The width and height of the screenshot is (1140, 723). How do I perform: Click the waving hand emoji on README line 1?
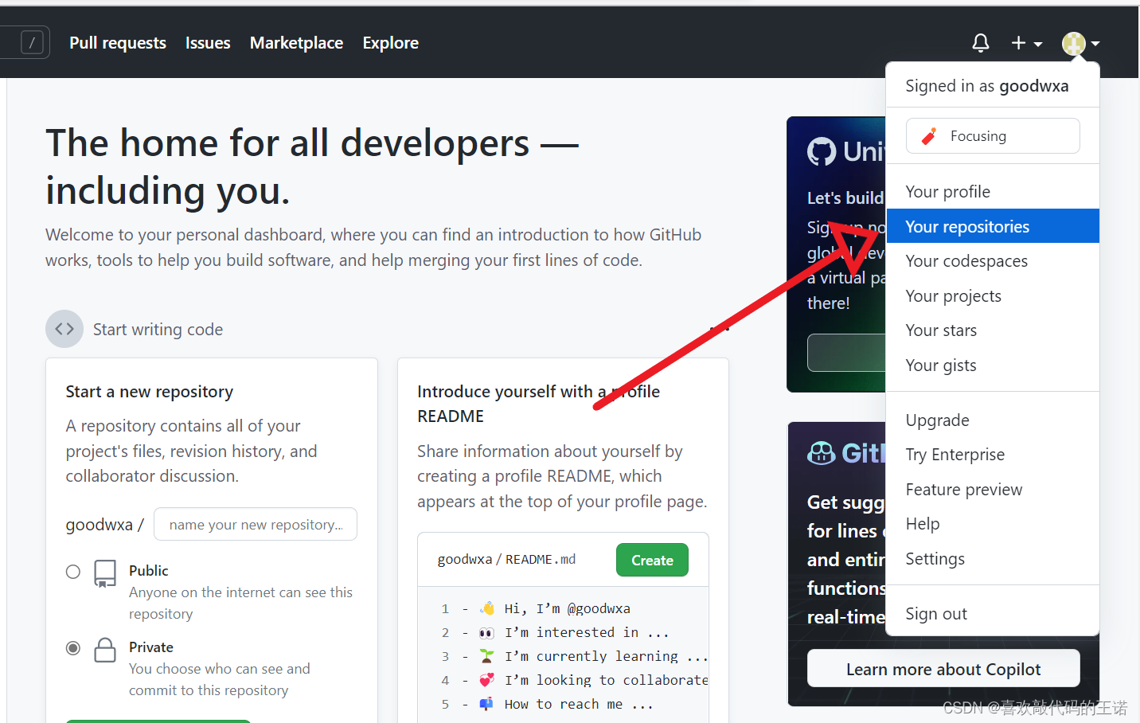[x=487, y=608]
